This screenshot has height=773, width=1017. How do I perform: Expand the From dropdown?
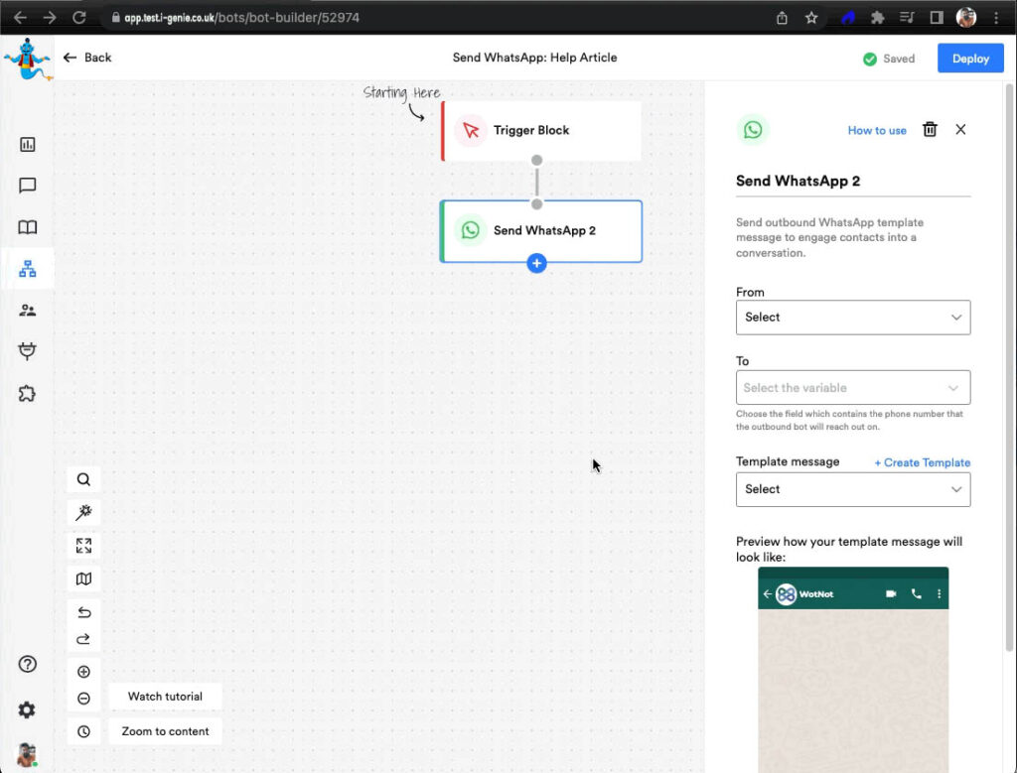(x=852, y=318)
